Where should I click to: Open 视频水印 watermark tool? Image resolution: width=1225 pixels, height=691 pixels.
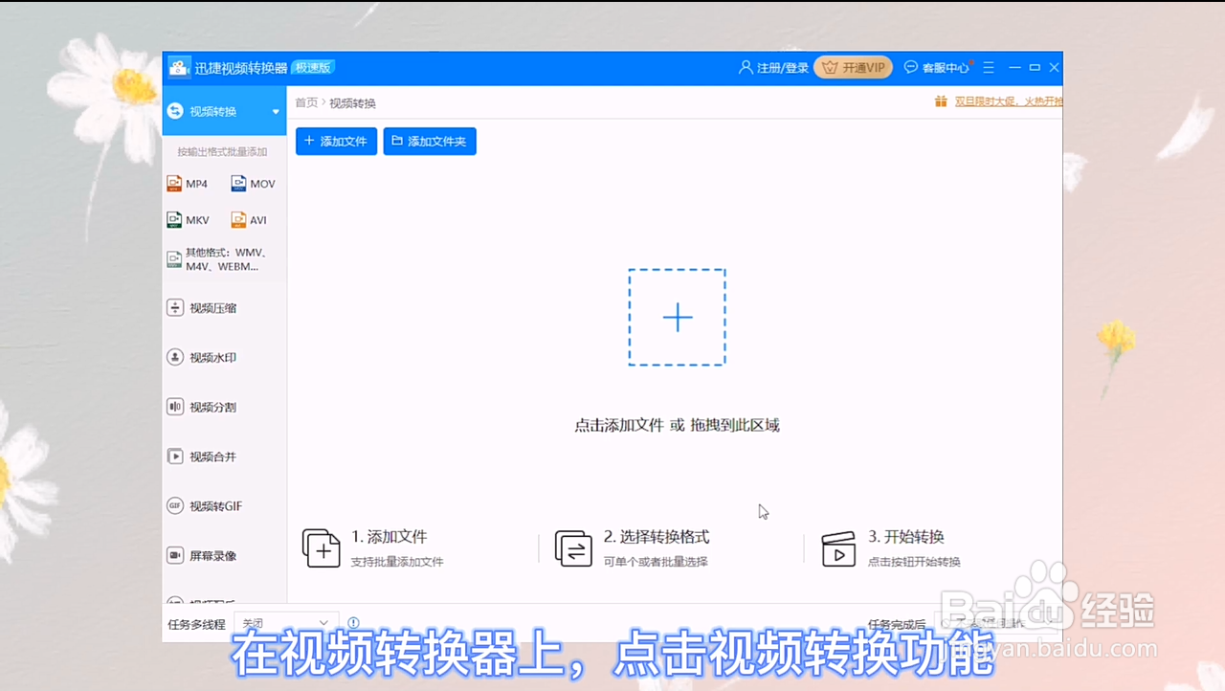click(x=202, y=357)
